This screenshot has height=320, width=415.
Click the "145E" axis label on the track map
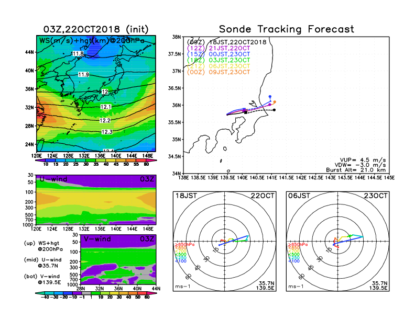pos(389,178)
